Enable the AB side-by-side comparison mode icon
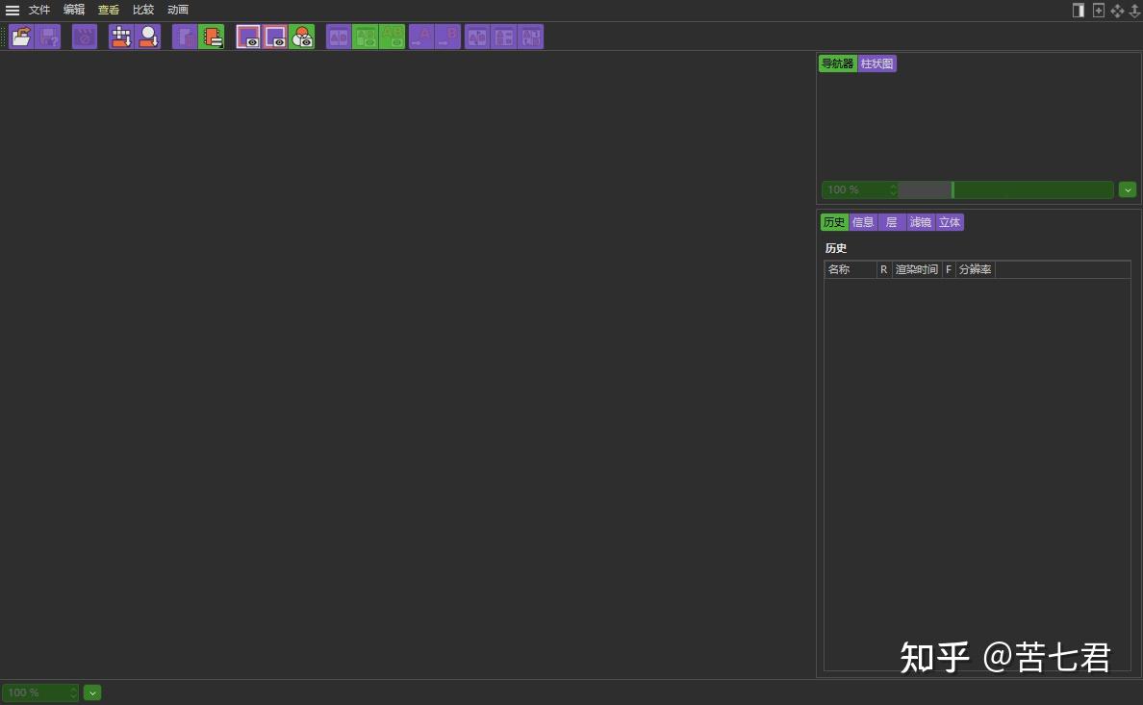 (338, 37)
